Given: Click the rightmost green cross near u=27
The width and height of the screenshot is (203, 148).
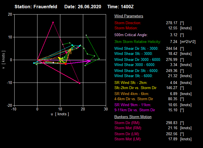Looking at the screenshot, I should point(99,59).
